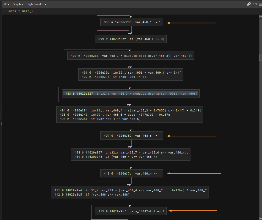Select the highlighted instruction 403 line

coord(130,94)
